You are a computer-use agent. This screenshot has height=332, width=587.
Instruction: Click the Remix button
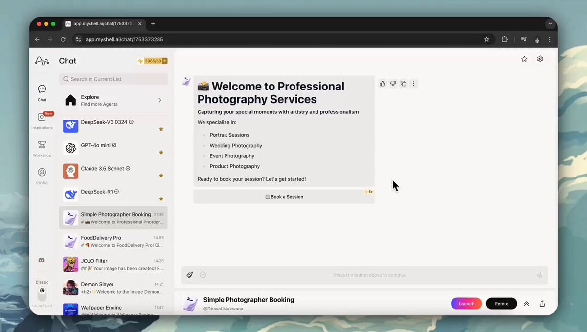(501, 304)
